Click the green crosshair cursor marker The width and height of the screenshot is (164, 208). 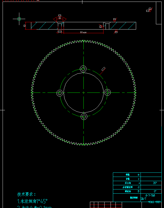point(19,19)
